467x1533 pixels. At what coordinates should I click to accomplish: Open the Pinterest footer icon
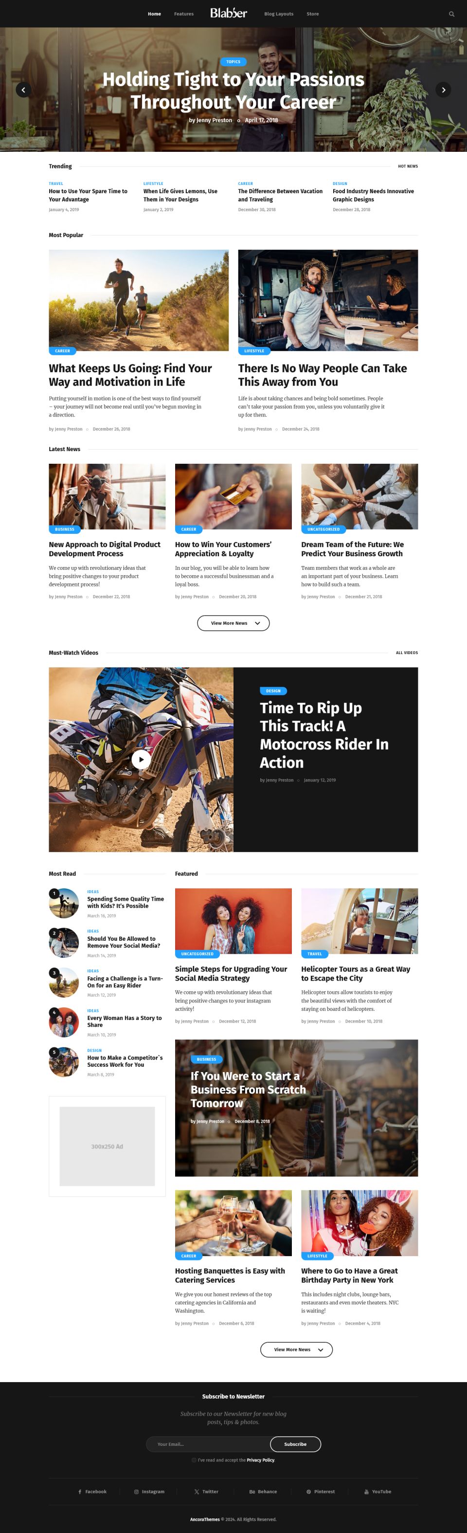(309, 1491)
